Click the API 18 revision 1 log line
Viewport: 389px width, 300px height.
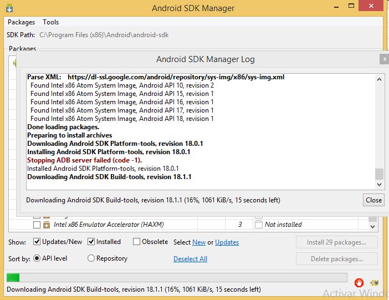[x=122, y=119]
